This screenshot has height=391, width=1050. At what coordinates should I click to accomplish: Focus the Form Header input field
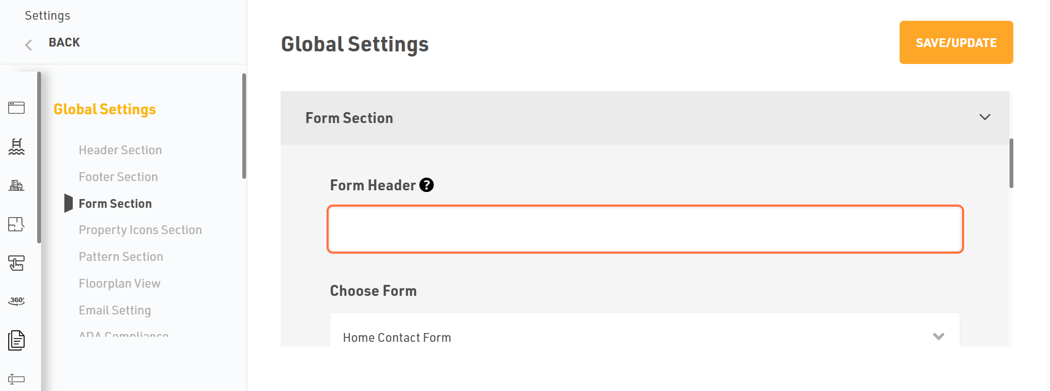click(x=645, y=229)
